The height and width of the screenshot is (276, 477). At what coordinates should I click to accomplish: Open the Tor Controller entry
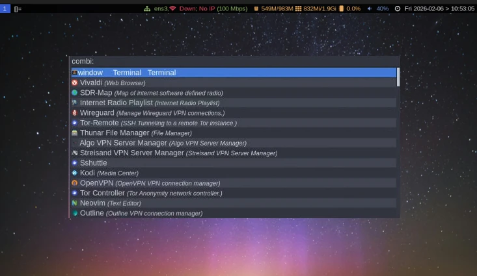coord(234,193)
